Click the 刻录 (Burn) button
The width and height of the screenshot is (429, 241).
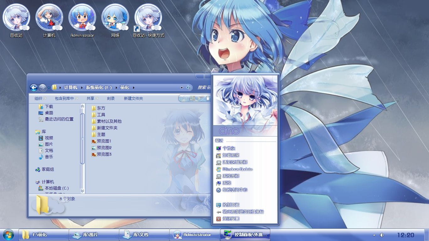(111, 98)
